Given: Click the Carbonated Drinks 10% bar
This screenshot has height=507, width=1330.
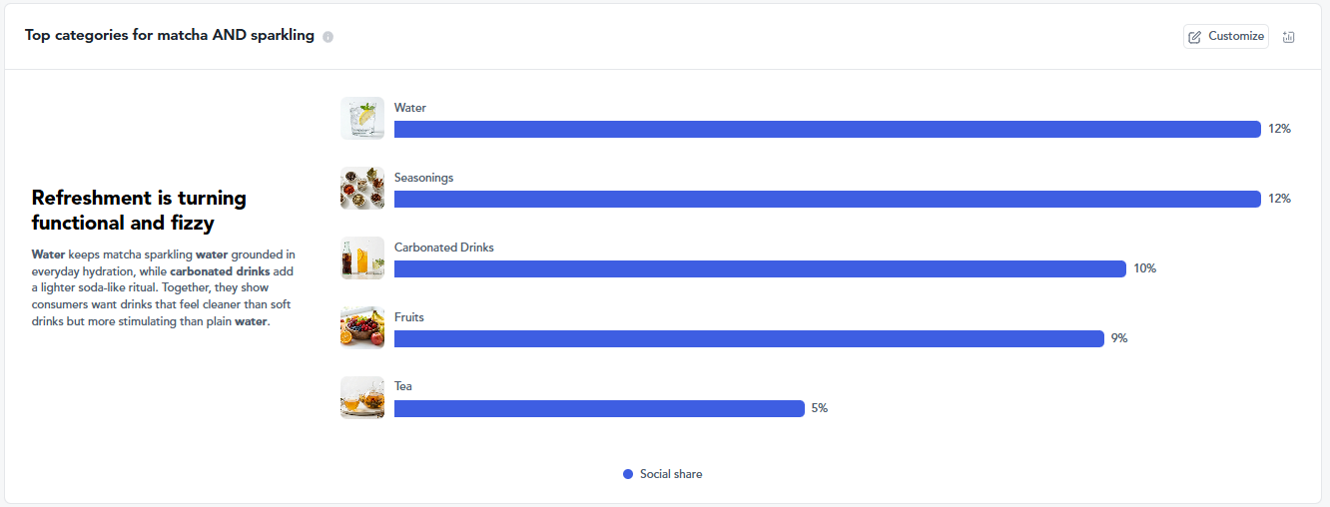Looking at the screenshot, I should pyautogui.click(x=760, y=268).
